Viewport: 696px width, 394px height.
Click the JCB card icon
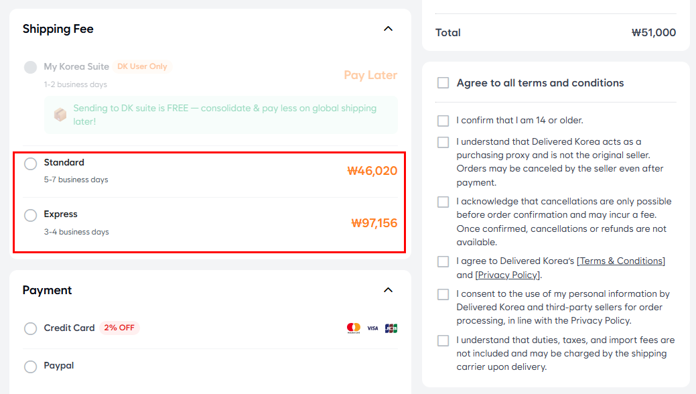[391, 328]
